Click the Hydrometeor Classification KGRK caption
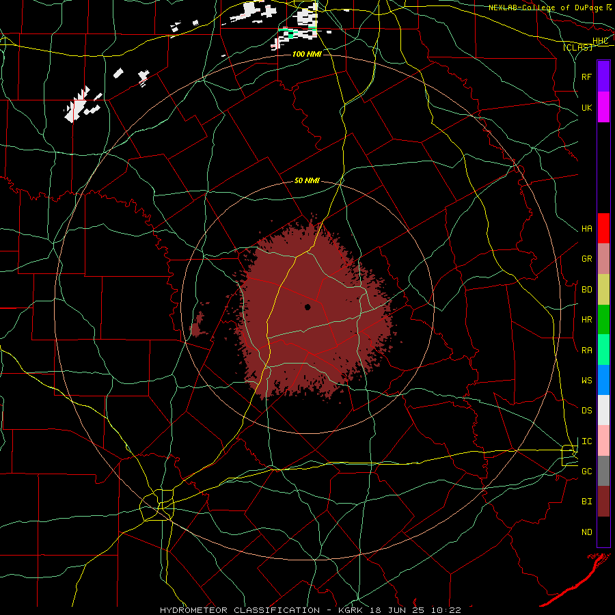Viewport: 615px width, 615px height. click(x=310, y=610)
